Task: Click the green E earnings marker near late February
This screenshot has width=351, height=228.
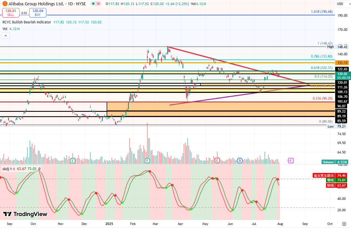Action: pos(147,160)
